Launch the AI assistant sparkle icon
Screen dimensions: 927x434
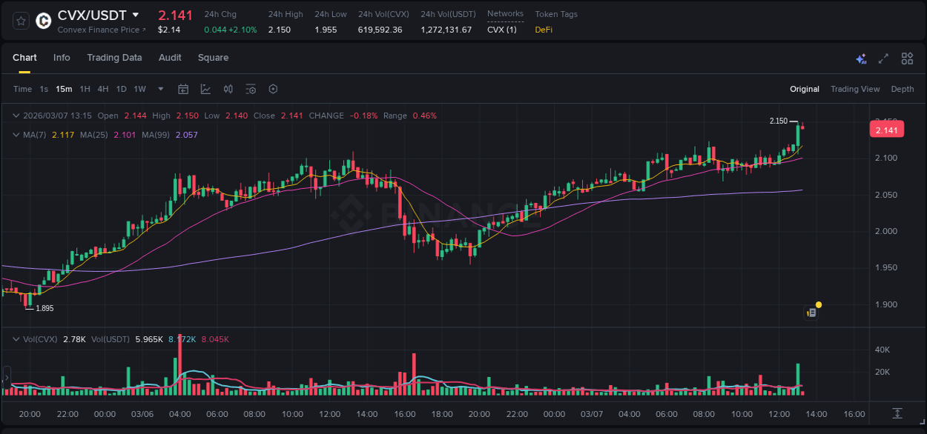[x=860, y=58]
